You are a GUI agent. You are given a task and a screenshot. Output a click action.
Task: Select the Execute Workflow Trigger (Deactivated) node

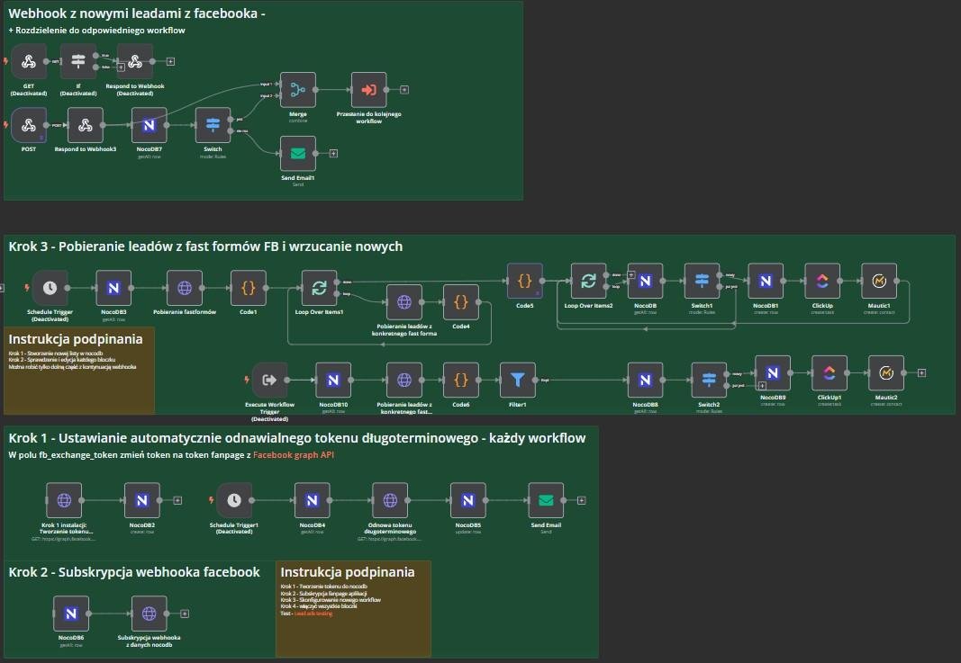(269, 381)
